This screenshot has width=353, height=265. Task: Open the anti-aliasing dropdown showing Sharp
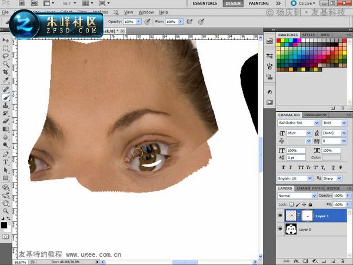[x=339, y=178]
